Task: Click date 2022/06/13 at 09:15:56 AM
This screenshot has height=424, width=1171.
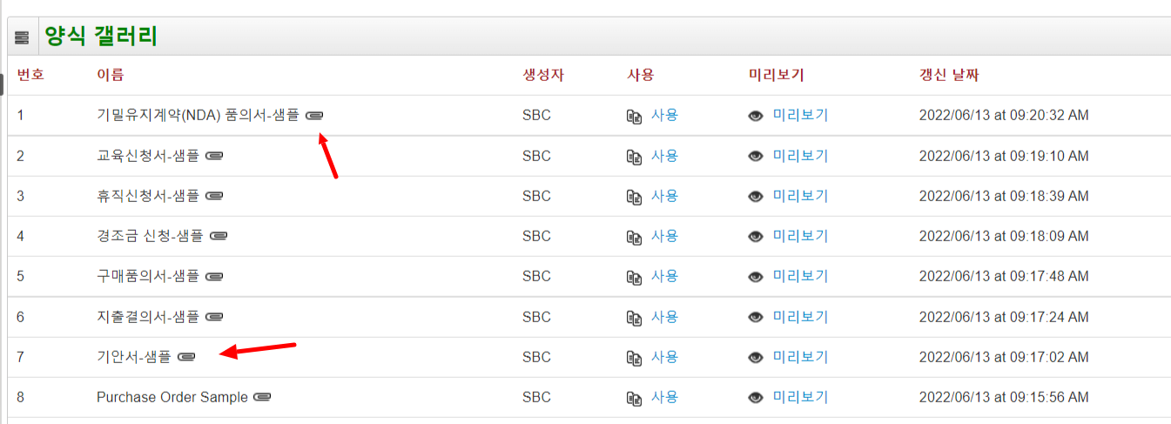Action: pos(1004,398)
